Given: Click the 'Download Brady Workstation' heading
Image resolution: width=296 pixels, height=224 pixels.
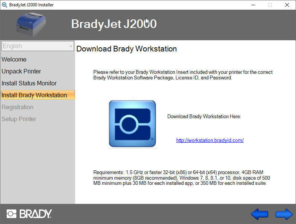Looking at the screenshot, I should click(126, 49).
